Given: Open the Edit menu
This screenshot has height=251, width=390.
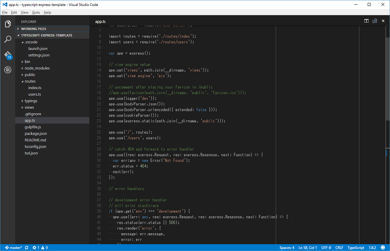Looking at the screenshot, I should 14,12.
